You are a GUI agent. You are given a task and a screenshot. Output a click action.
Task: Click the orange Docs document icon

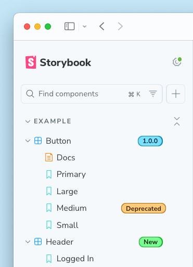click(49, 157)
